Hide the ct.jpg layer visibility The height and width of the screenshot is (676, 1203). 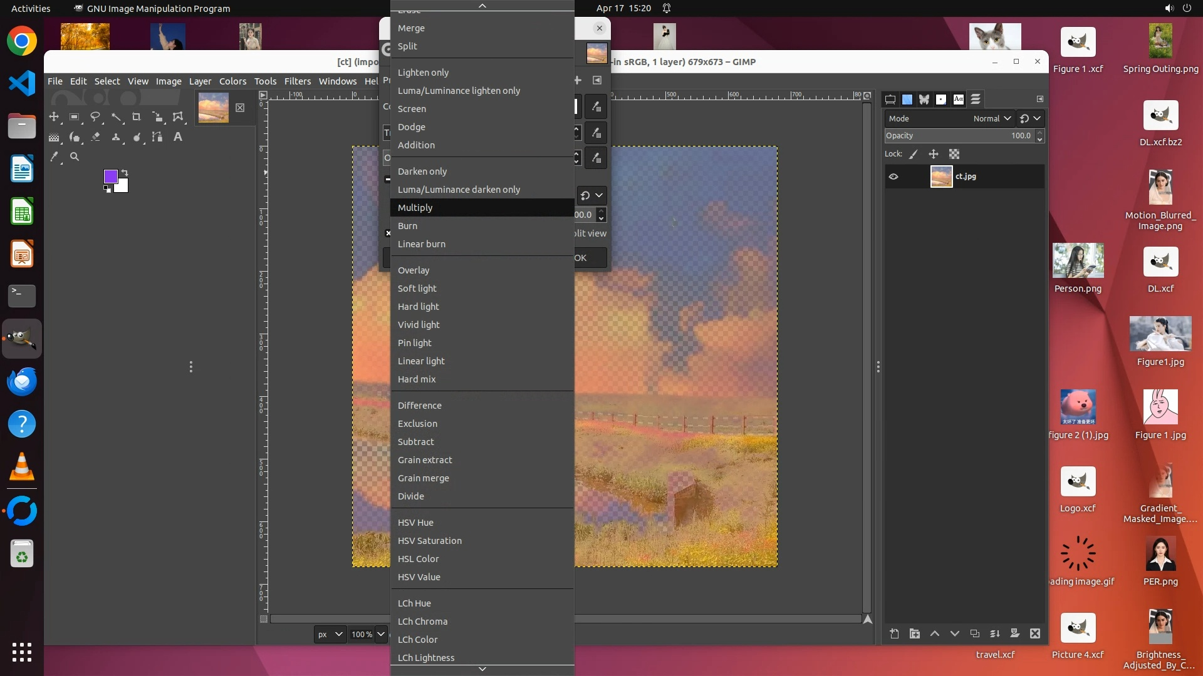click(x=893, y=177)
